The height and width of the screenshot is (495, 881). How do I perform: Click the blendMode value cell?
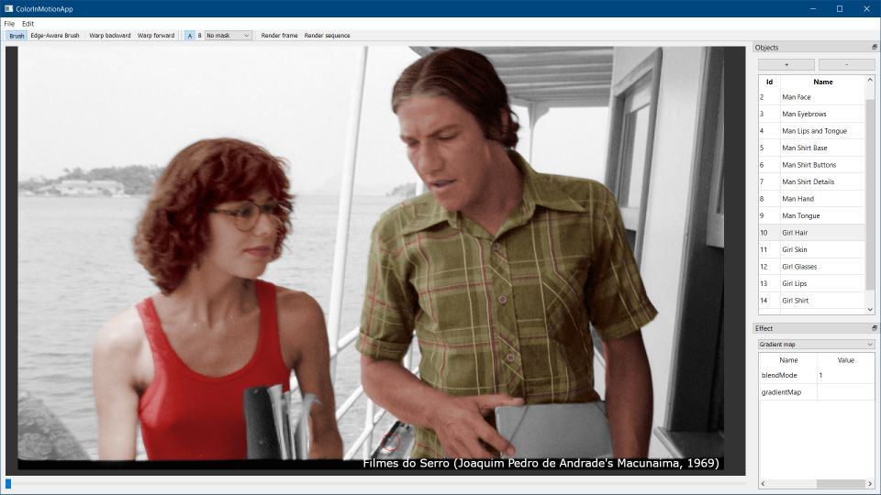point(845,375)
